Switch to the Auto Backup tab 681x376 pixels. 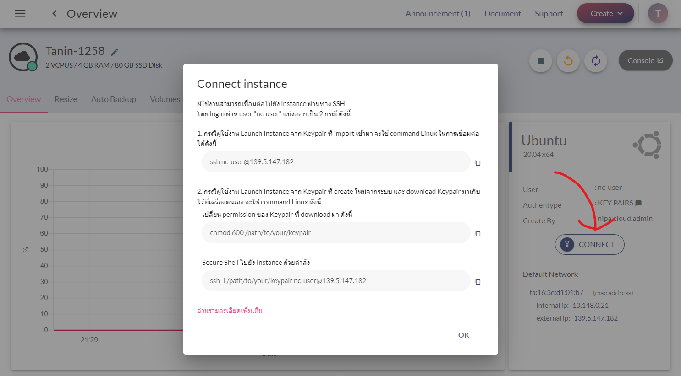click(114, 99)
